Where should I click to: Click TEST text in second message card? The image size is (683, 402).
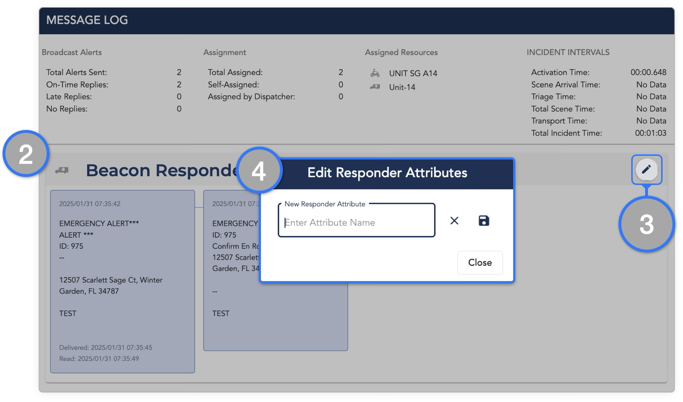[221, 314]
